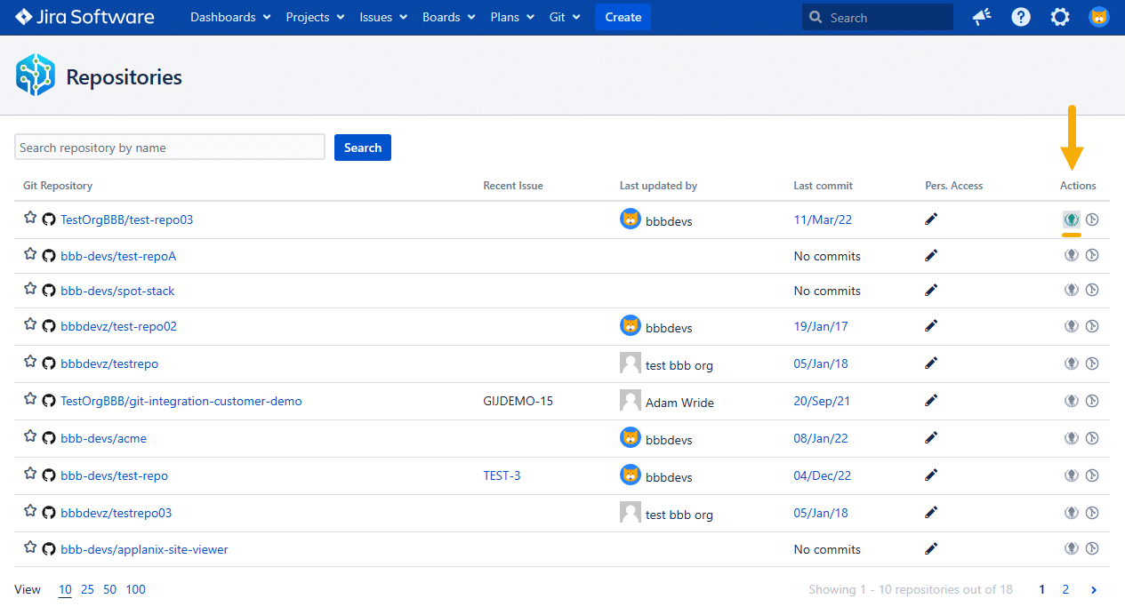Open TestOrgBBB/test-repo03 repository link
Viewport: 1125px width, 615px height.
click(126, 220)
